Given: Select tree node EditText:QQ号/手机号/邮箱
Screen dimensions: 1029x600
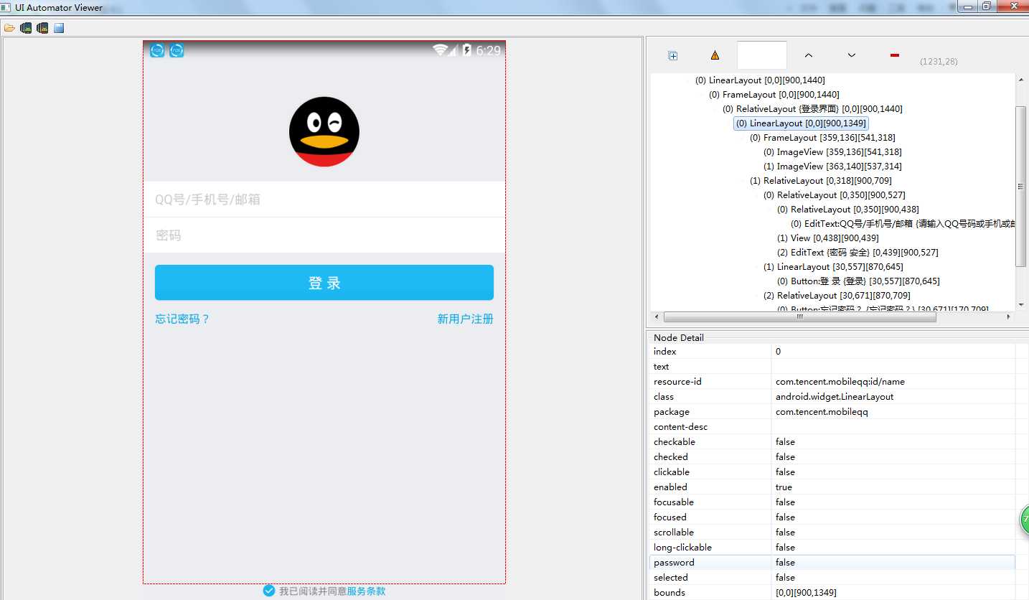Looking at the screenshot, I should point(904,224).
